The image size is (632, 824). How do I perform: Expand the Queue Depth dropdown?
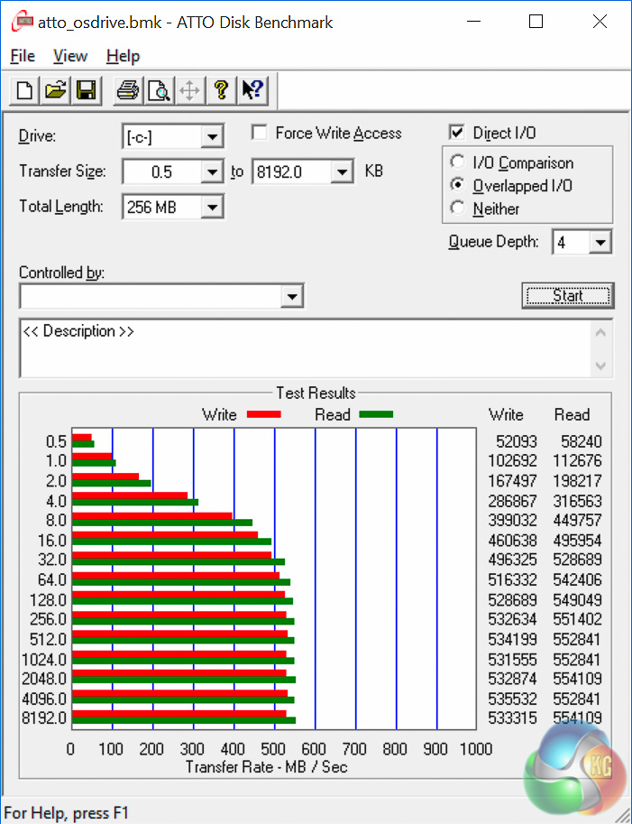[600, 242]
